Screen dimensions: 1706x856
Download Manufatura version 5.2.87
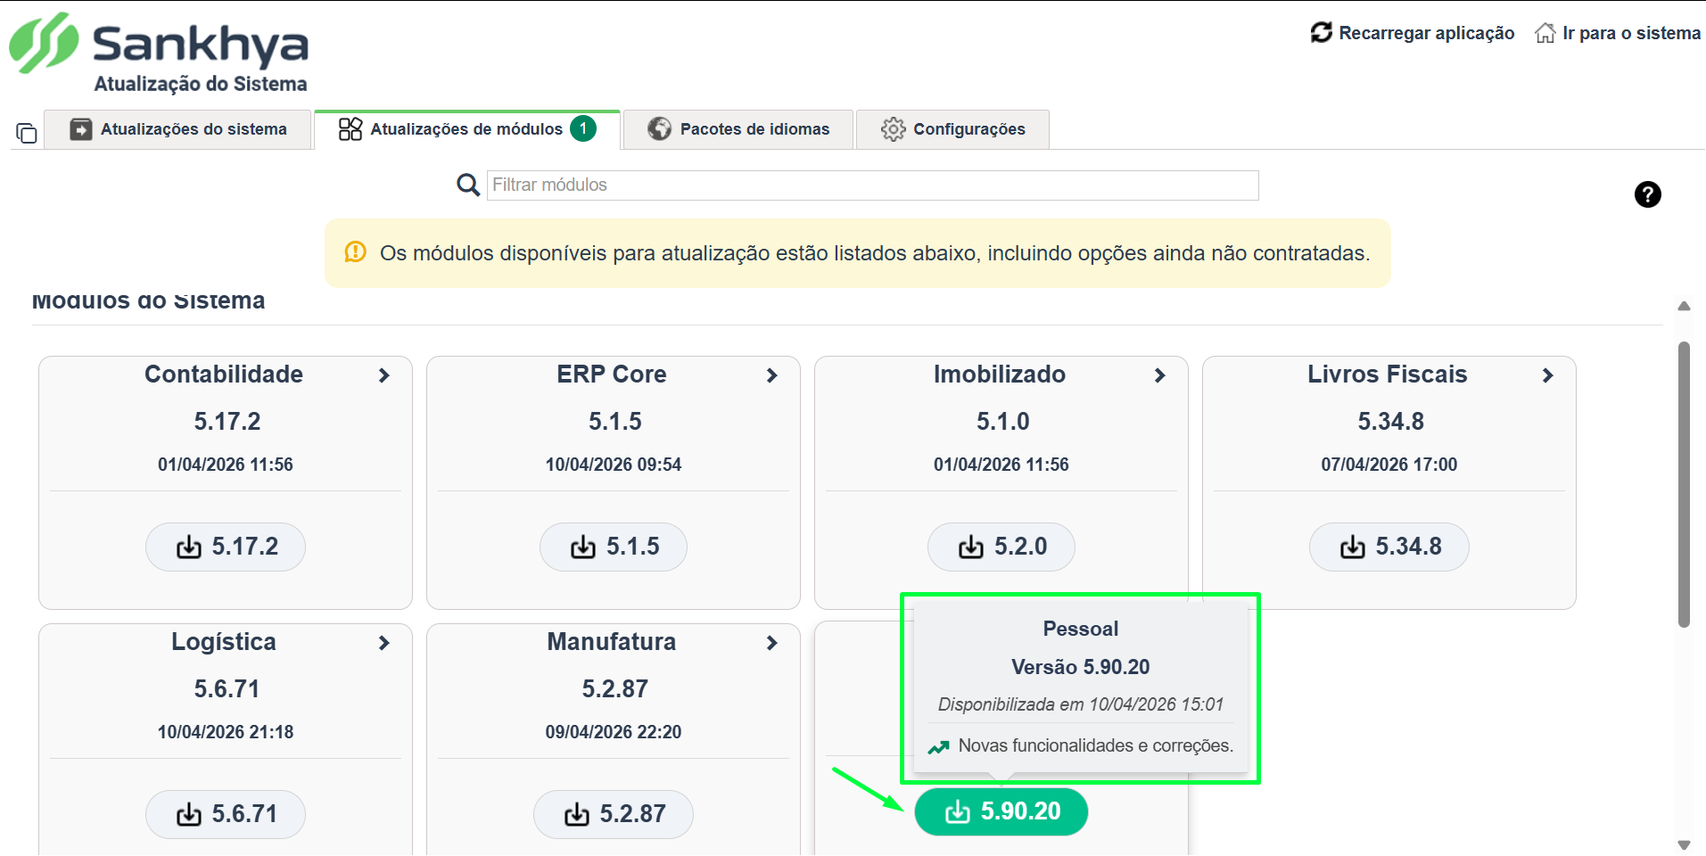click(614, 814)
